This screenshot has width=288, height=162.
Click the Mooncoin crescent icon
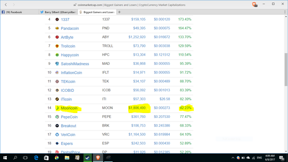coord(57,108)
